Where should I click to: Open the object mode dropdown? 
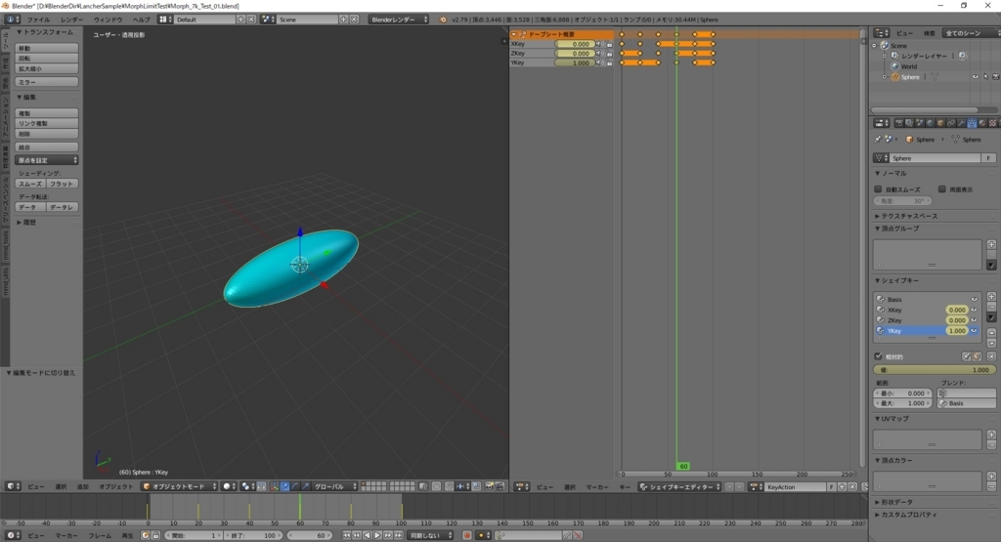point(180,486)
